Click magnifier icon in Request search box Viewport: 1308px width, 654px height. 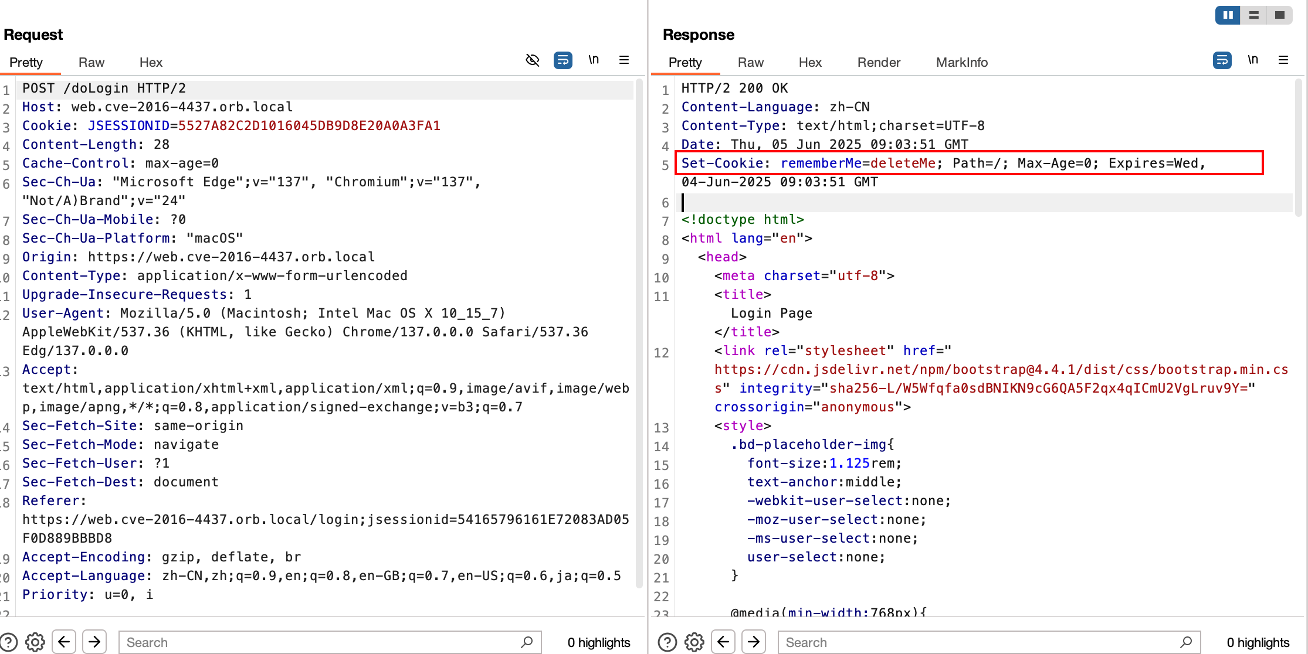click(x=527, y=642)
